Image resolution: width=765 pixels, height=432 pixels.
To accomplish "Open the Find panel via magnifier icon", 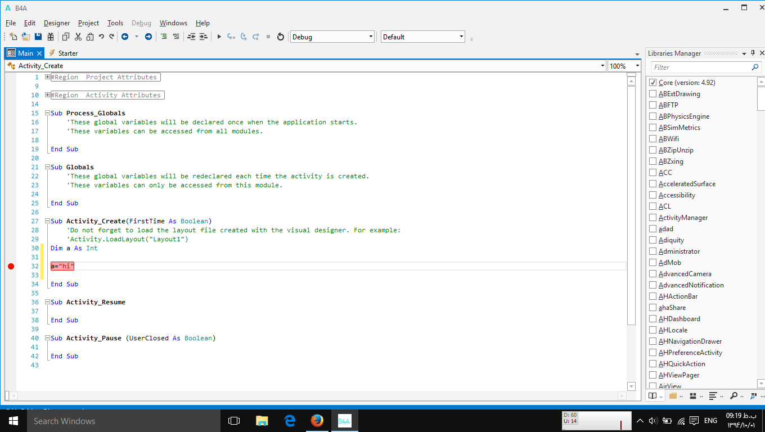I will coord(733,395).
